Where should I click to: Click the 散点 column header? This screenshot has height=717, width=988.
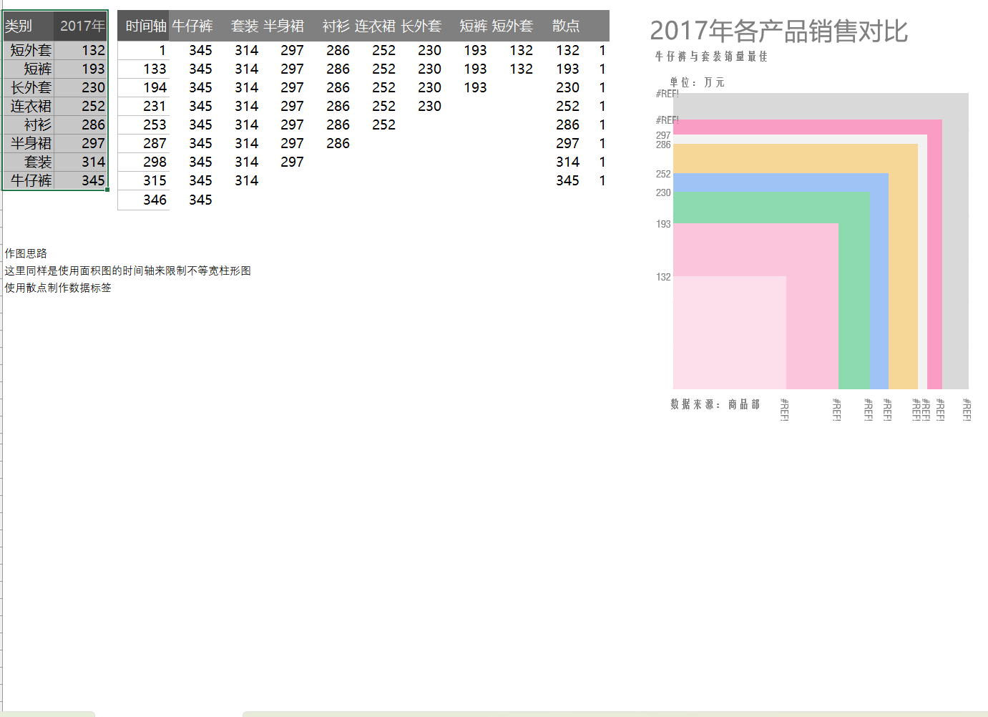coord(566,26)
